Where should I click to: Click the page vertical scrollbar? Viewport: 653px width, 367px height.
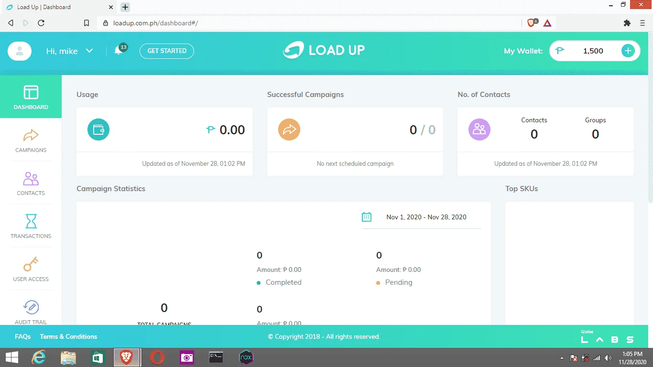tap(650, 117)
